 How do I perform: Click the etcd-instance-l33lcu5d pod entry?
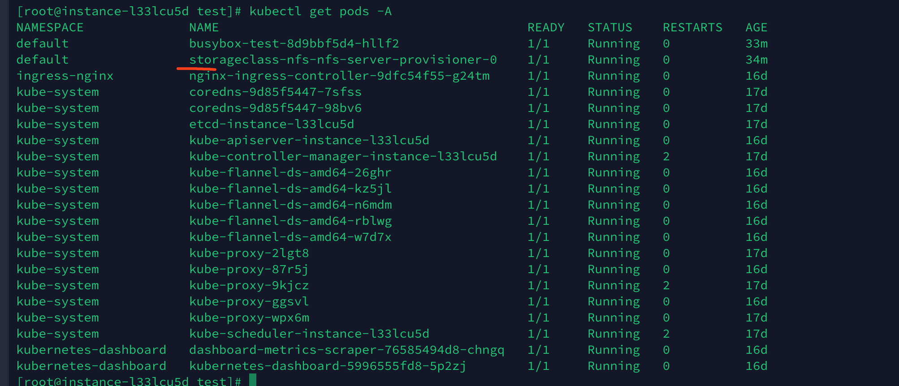[272, 124]
